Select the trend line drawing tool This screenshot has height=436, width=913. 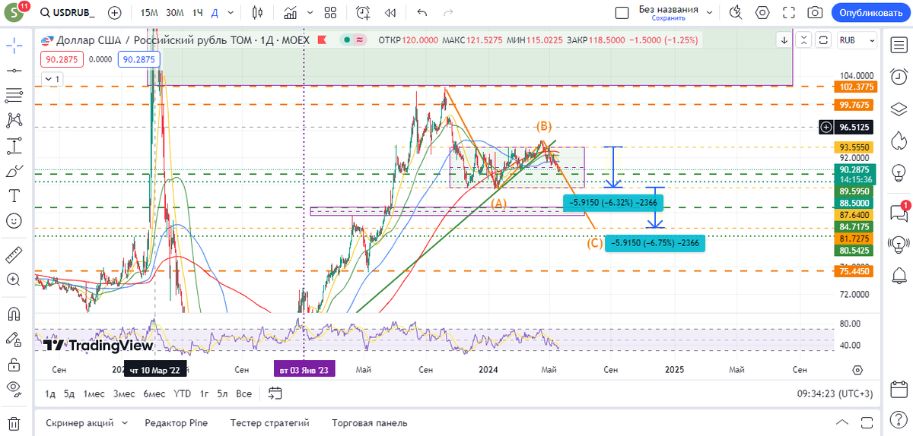pyautogui.click(x=14, y=70)
